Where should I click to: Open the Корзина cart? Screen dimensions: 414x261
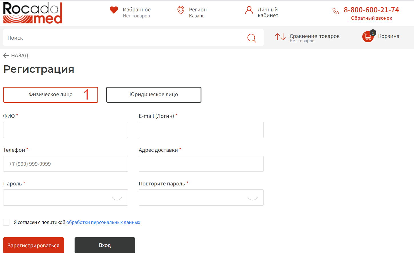(x=389, y=36)
